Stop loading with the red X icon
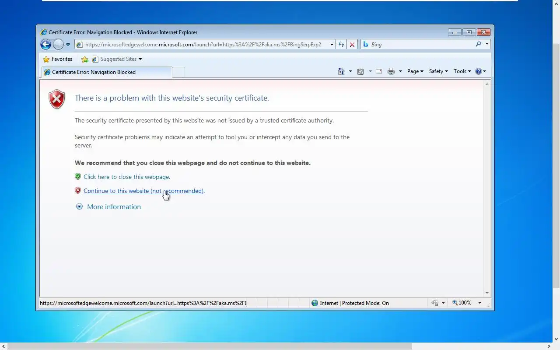 pyautogui.click(x=352, y=44)
